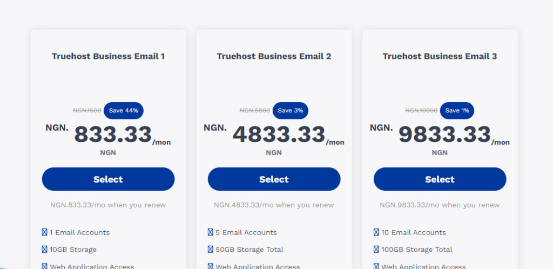Viewport: 553px width, 269px height.
Task: Click the NGN.4833.33/mo renewal note
Action: point(274,205)
